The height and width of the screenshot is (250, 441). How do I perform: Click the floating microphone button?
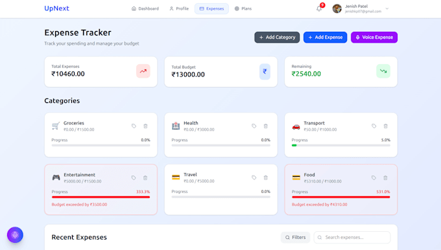(x=15, y=235)
